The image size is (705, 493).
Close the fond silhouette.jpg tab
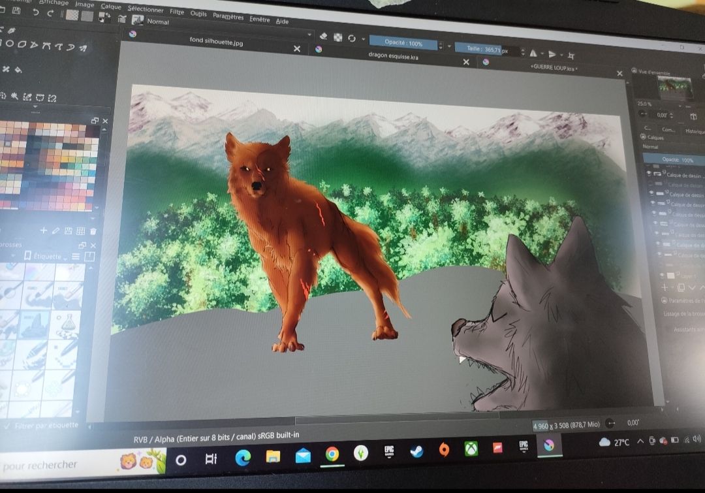(x=297, y=48)
